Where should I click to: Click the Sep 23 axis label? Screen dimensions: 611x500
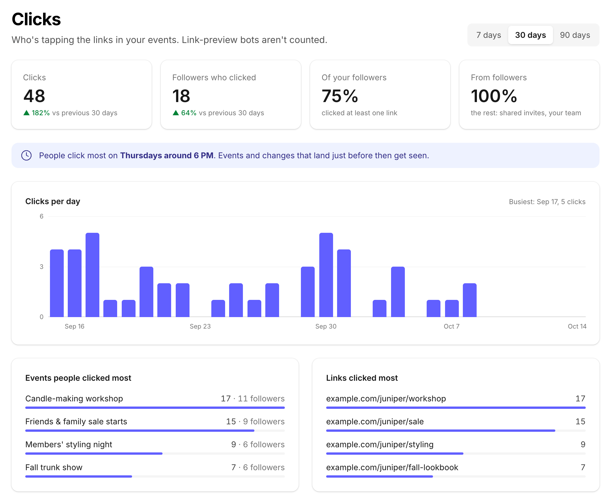(x=200, y=326)
